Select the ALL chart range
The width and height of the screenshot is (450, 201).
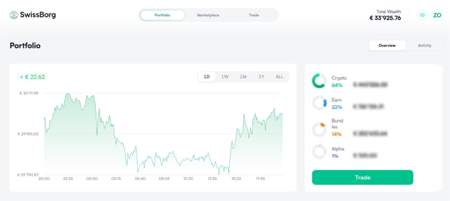(x=279, y=76)
